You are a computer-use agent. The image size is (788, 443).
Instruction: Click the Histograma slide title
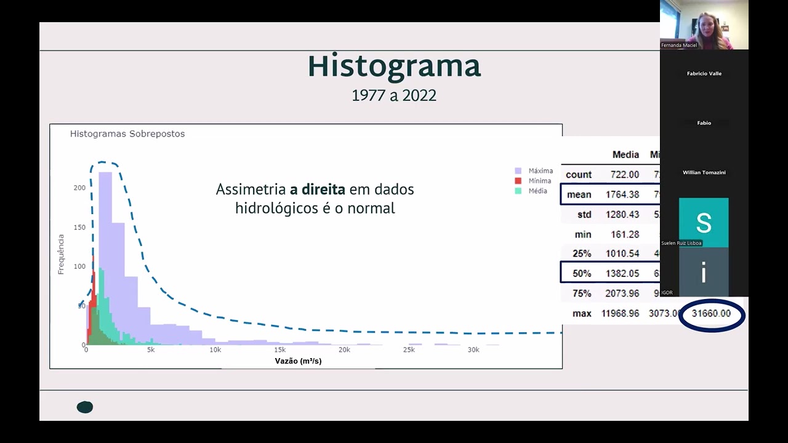pyautogui.click(x=394, y=66)
